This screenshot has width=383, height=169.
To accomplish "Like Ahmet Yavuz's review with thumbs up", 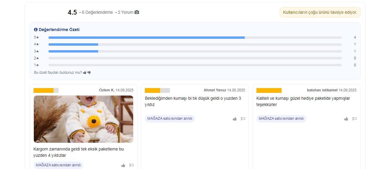I will (x=235, y=119).
